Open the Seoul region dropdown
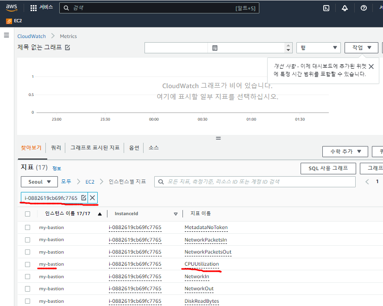The image size is (383, 306). coord(39,182)
